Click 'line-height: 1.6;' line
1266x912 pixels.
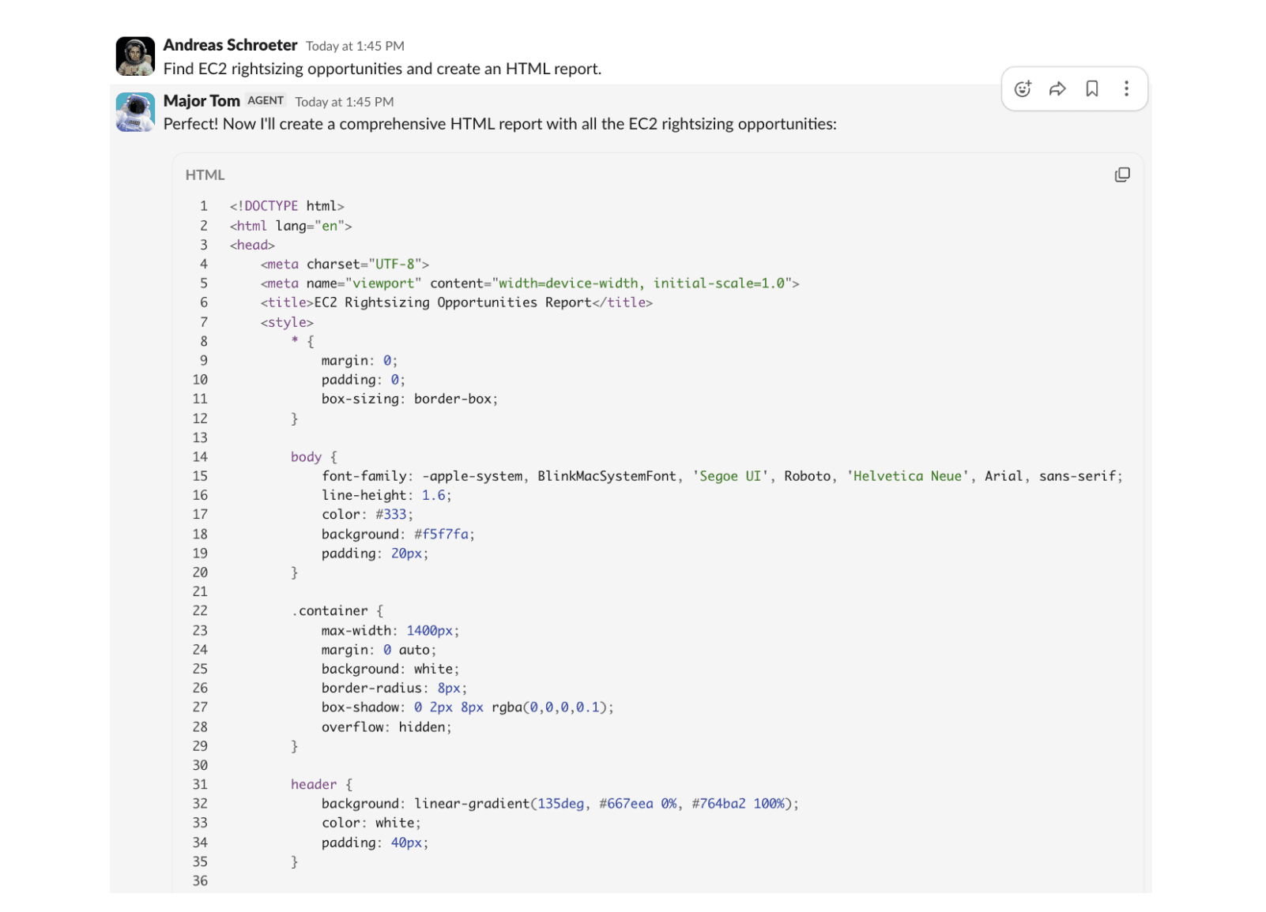tap(386, 495)
